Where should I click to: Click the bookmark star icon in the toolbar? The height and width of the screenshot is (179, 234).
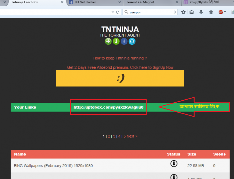coord(183,12)
